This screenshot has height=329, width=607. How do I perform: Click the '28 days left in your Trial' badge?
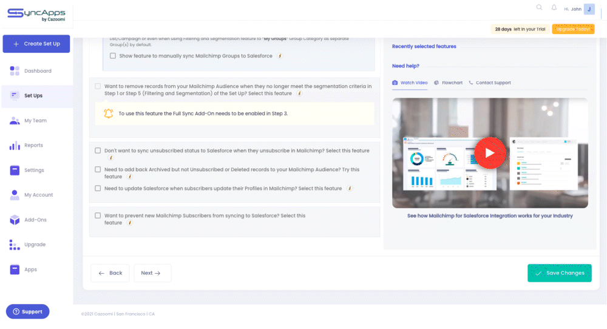(x=520, y=29)
